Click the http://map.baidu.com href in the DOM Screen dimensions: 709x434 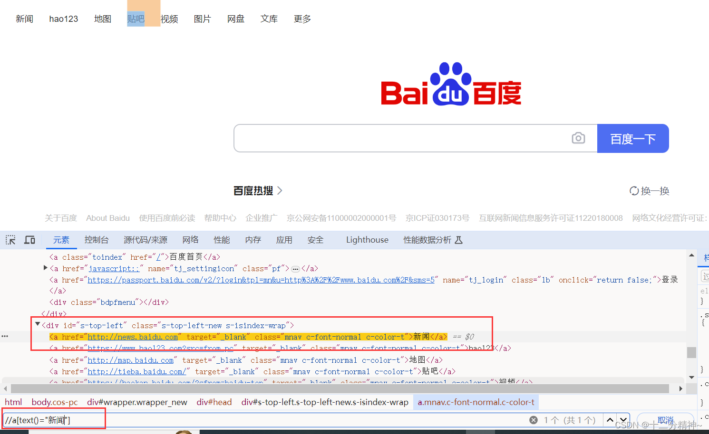click(x=131, y=360)
